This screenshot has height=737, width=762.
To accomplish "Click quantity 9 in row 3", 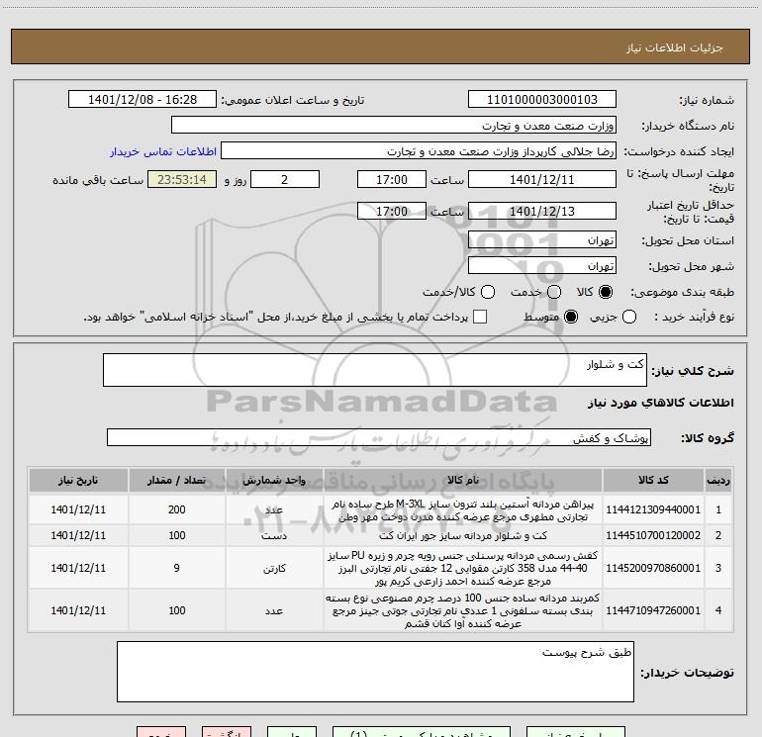I will [177, 568].
